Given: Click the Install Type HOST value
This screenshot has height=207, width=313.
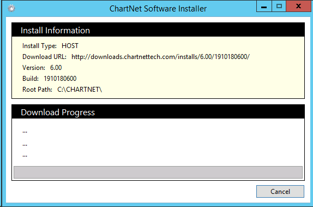Looking at the screenshot, I should tap(70, 46).
